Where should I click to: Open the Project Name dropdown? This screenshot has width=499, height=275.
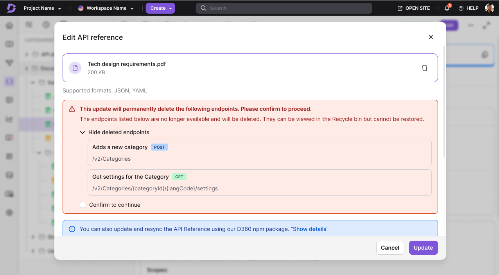[43, 8]
